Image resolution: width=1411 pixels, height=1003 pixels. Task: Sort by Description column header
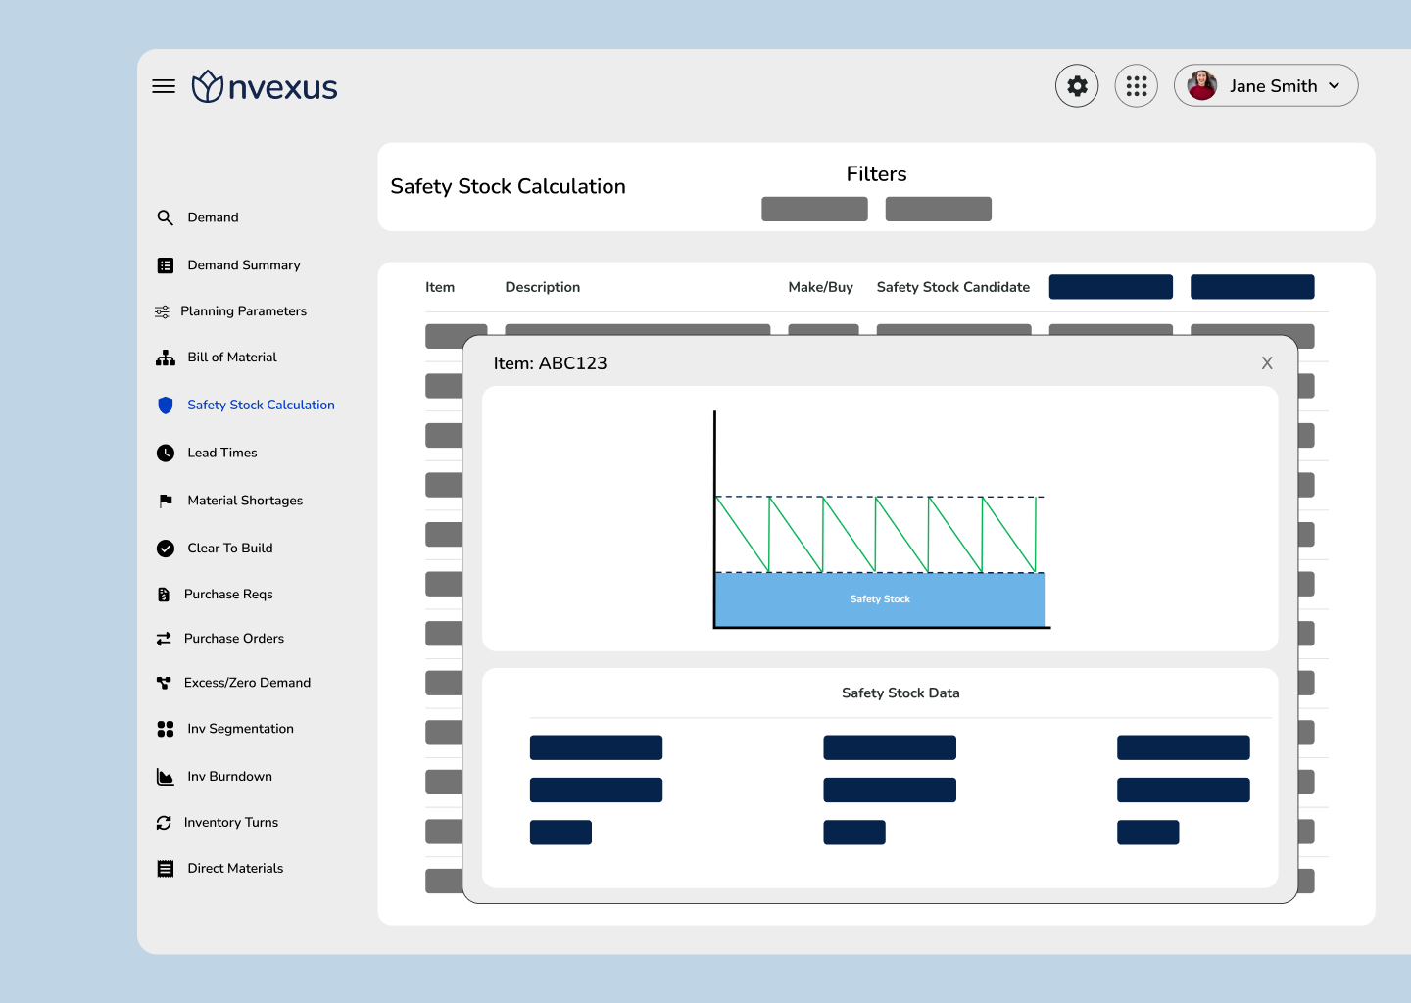(543, 287)
